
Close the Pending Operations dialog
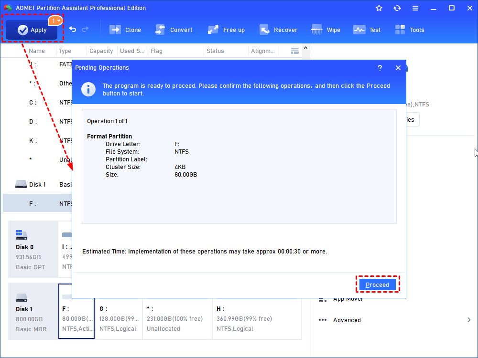pyautogui.click(x=398, y=68)
